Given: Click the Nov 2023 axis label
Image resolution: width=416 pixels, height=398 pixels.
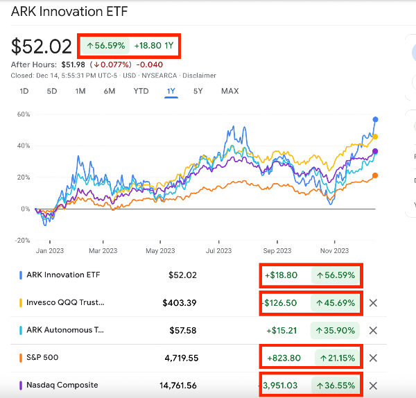Looking at the screenshot, I should coord(334,251).
